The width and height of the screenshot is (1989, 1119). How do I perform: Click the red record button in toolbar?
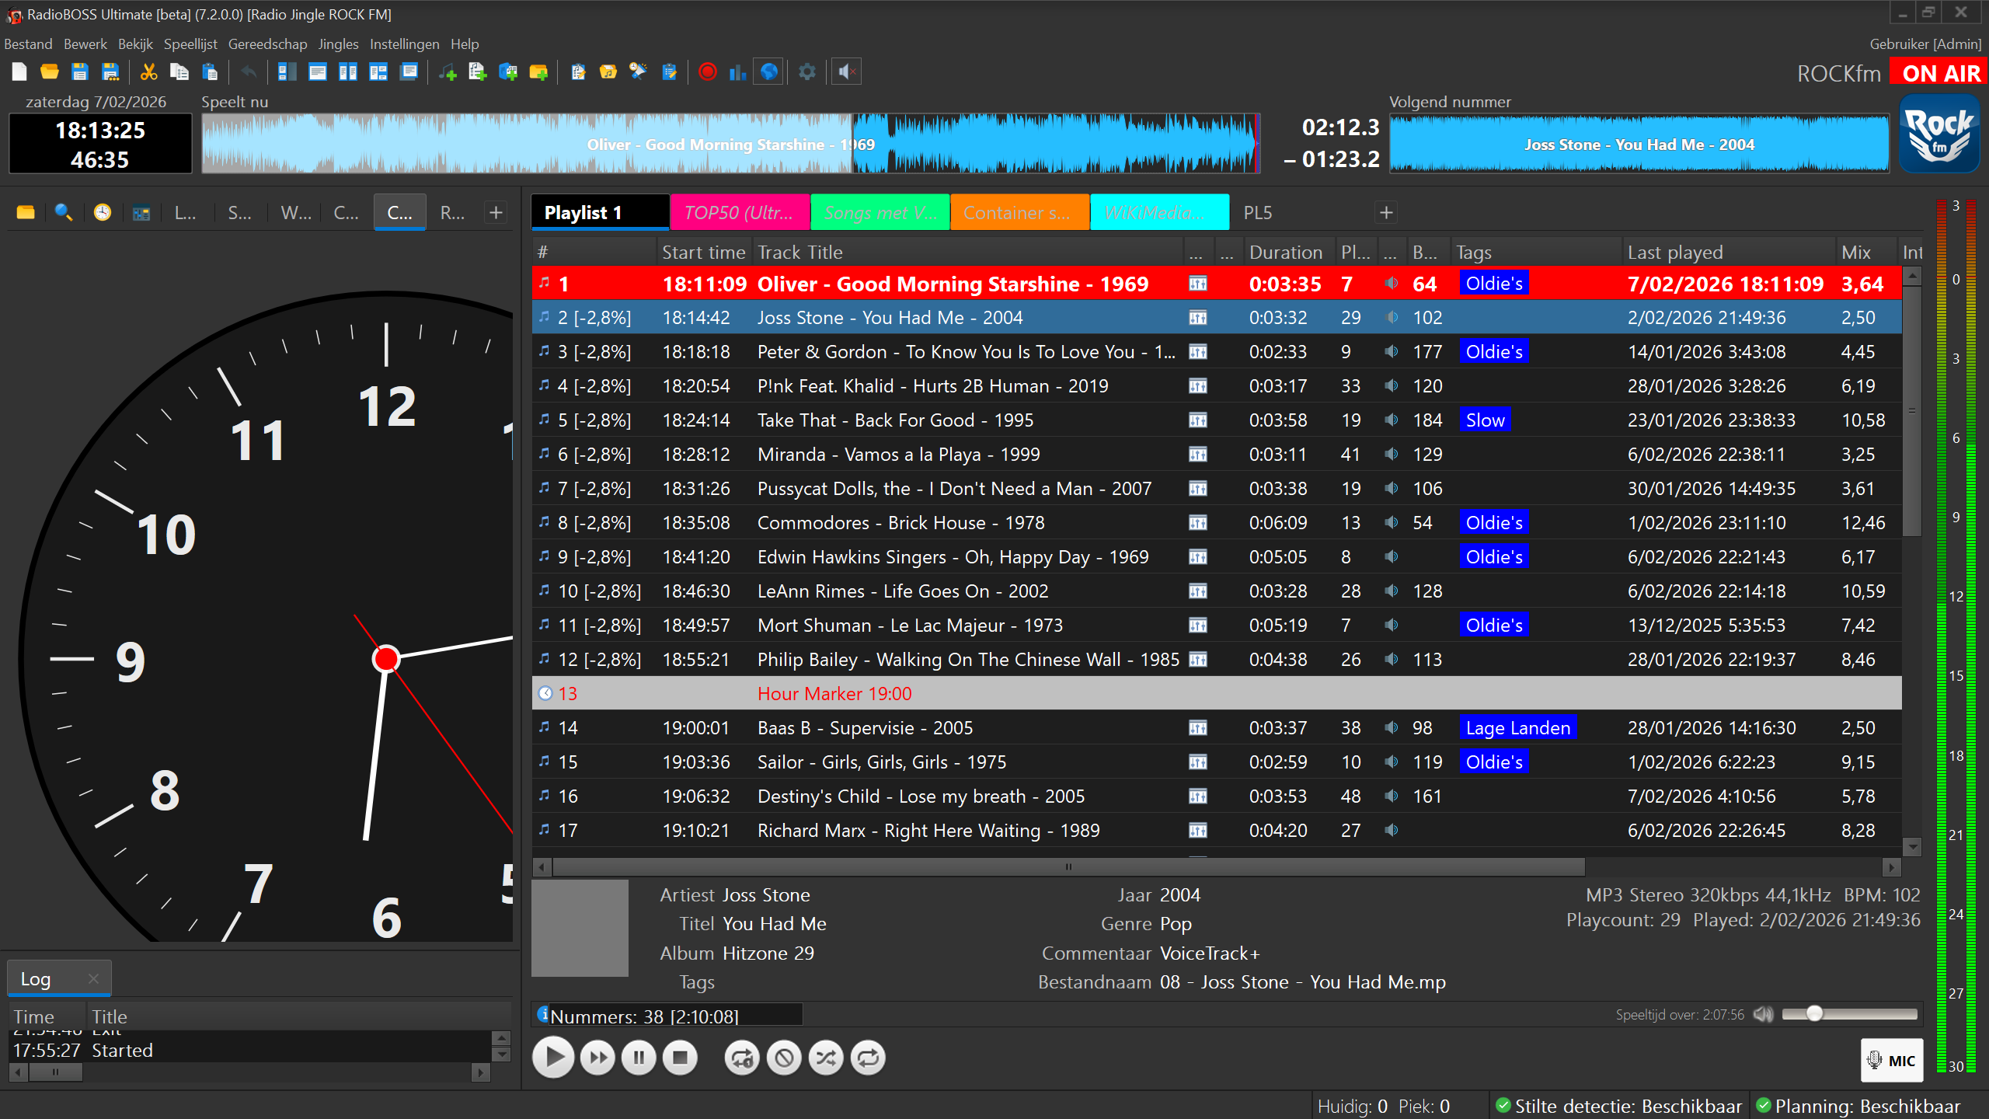(x=707, y=72)
